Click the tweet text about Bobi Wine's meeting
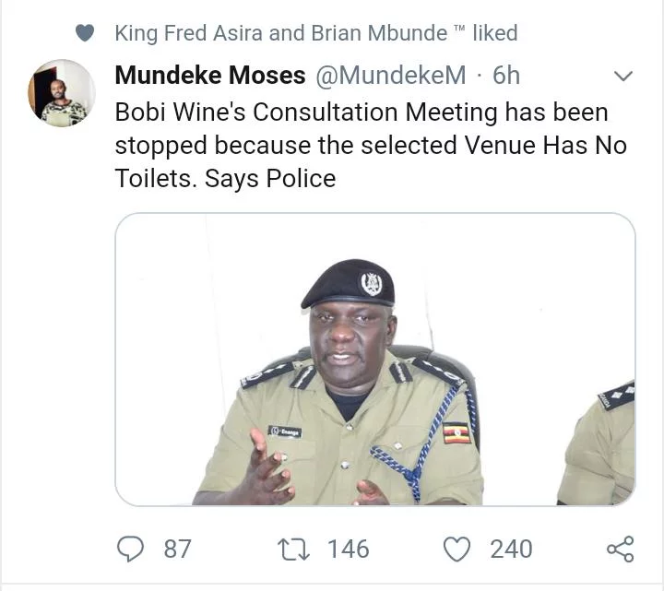The width and height of the screenshot is (664, 591). click(x=369, y=145)
